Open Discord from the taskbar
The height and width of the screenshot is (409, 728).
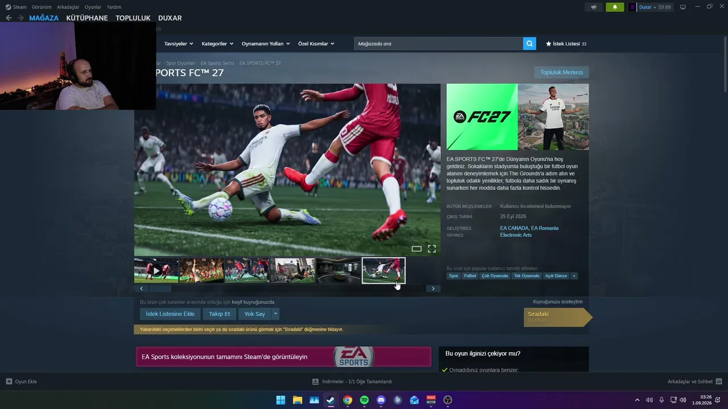pos(381,400)
